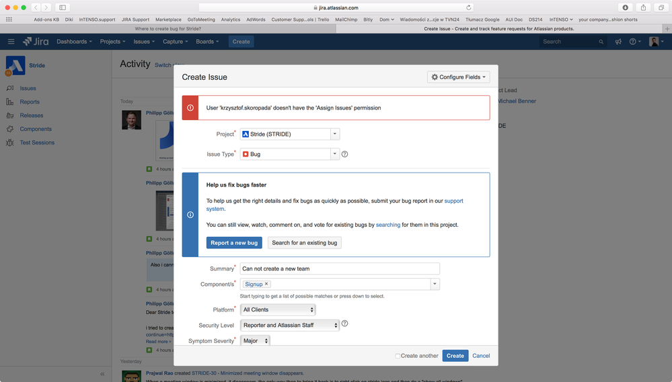Open the Projects menu

113,42
